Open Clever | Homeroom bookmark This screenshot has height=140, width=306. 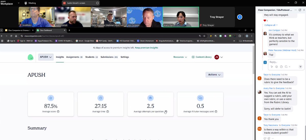[145, 41]
